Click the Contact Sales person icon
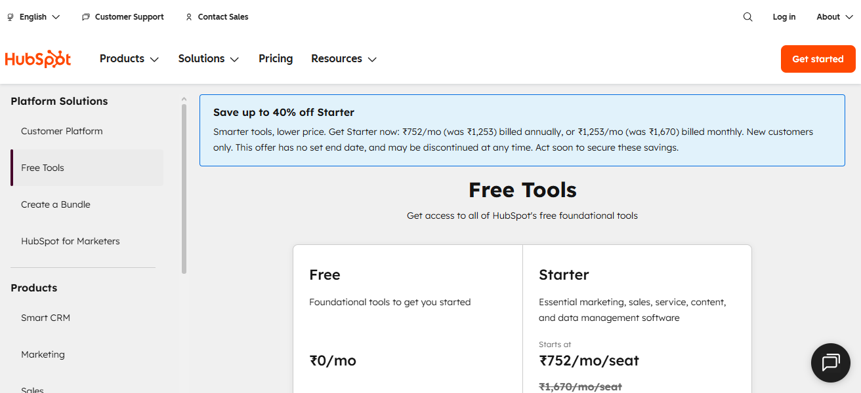This screenshot has width=861, height=393. 188,16
